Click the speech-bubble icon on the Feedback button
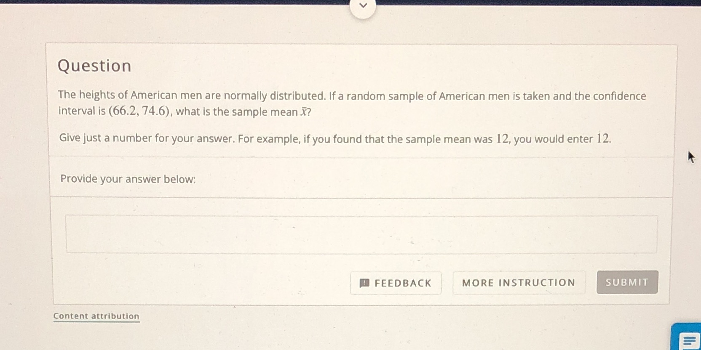The width and height of the screenshot is (701, 350). coord(365,283)
